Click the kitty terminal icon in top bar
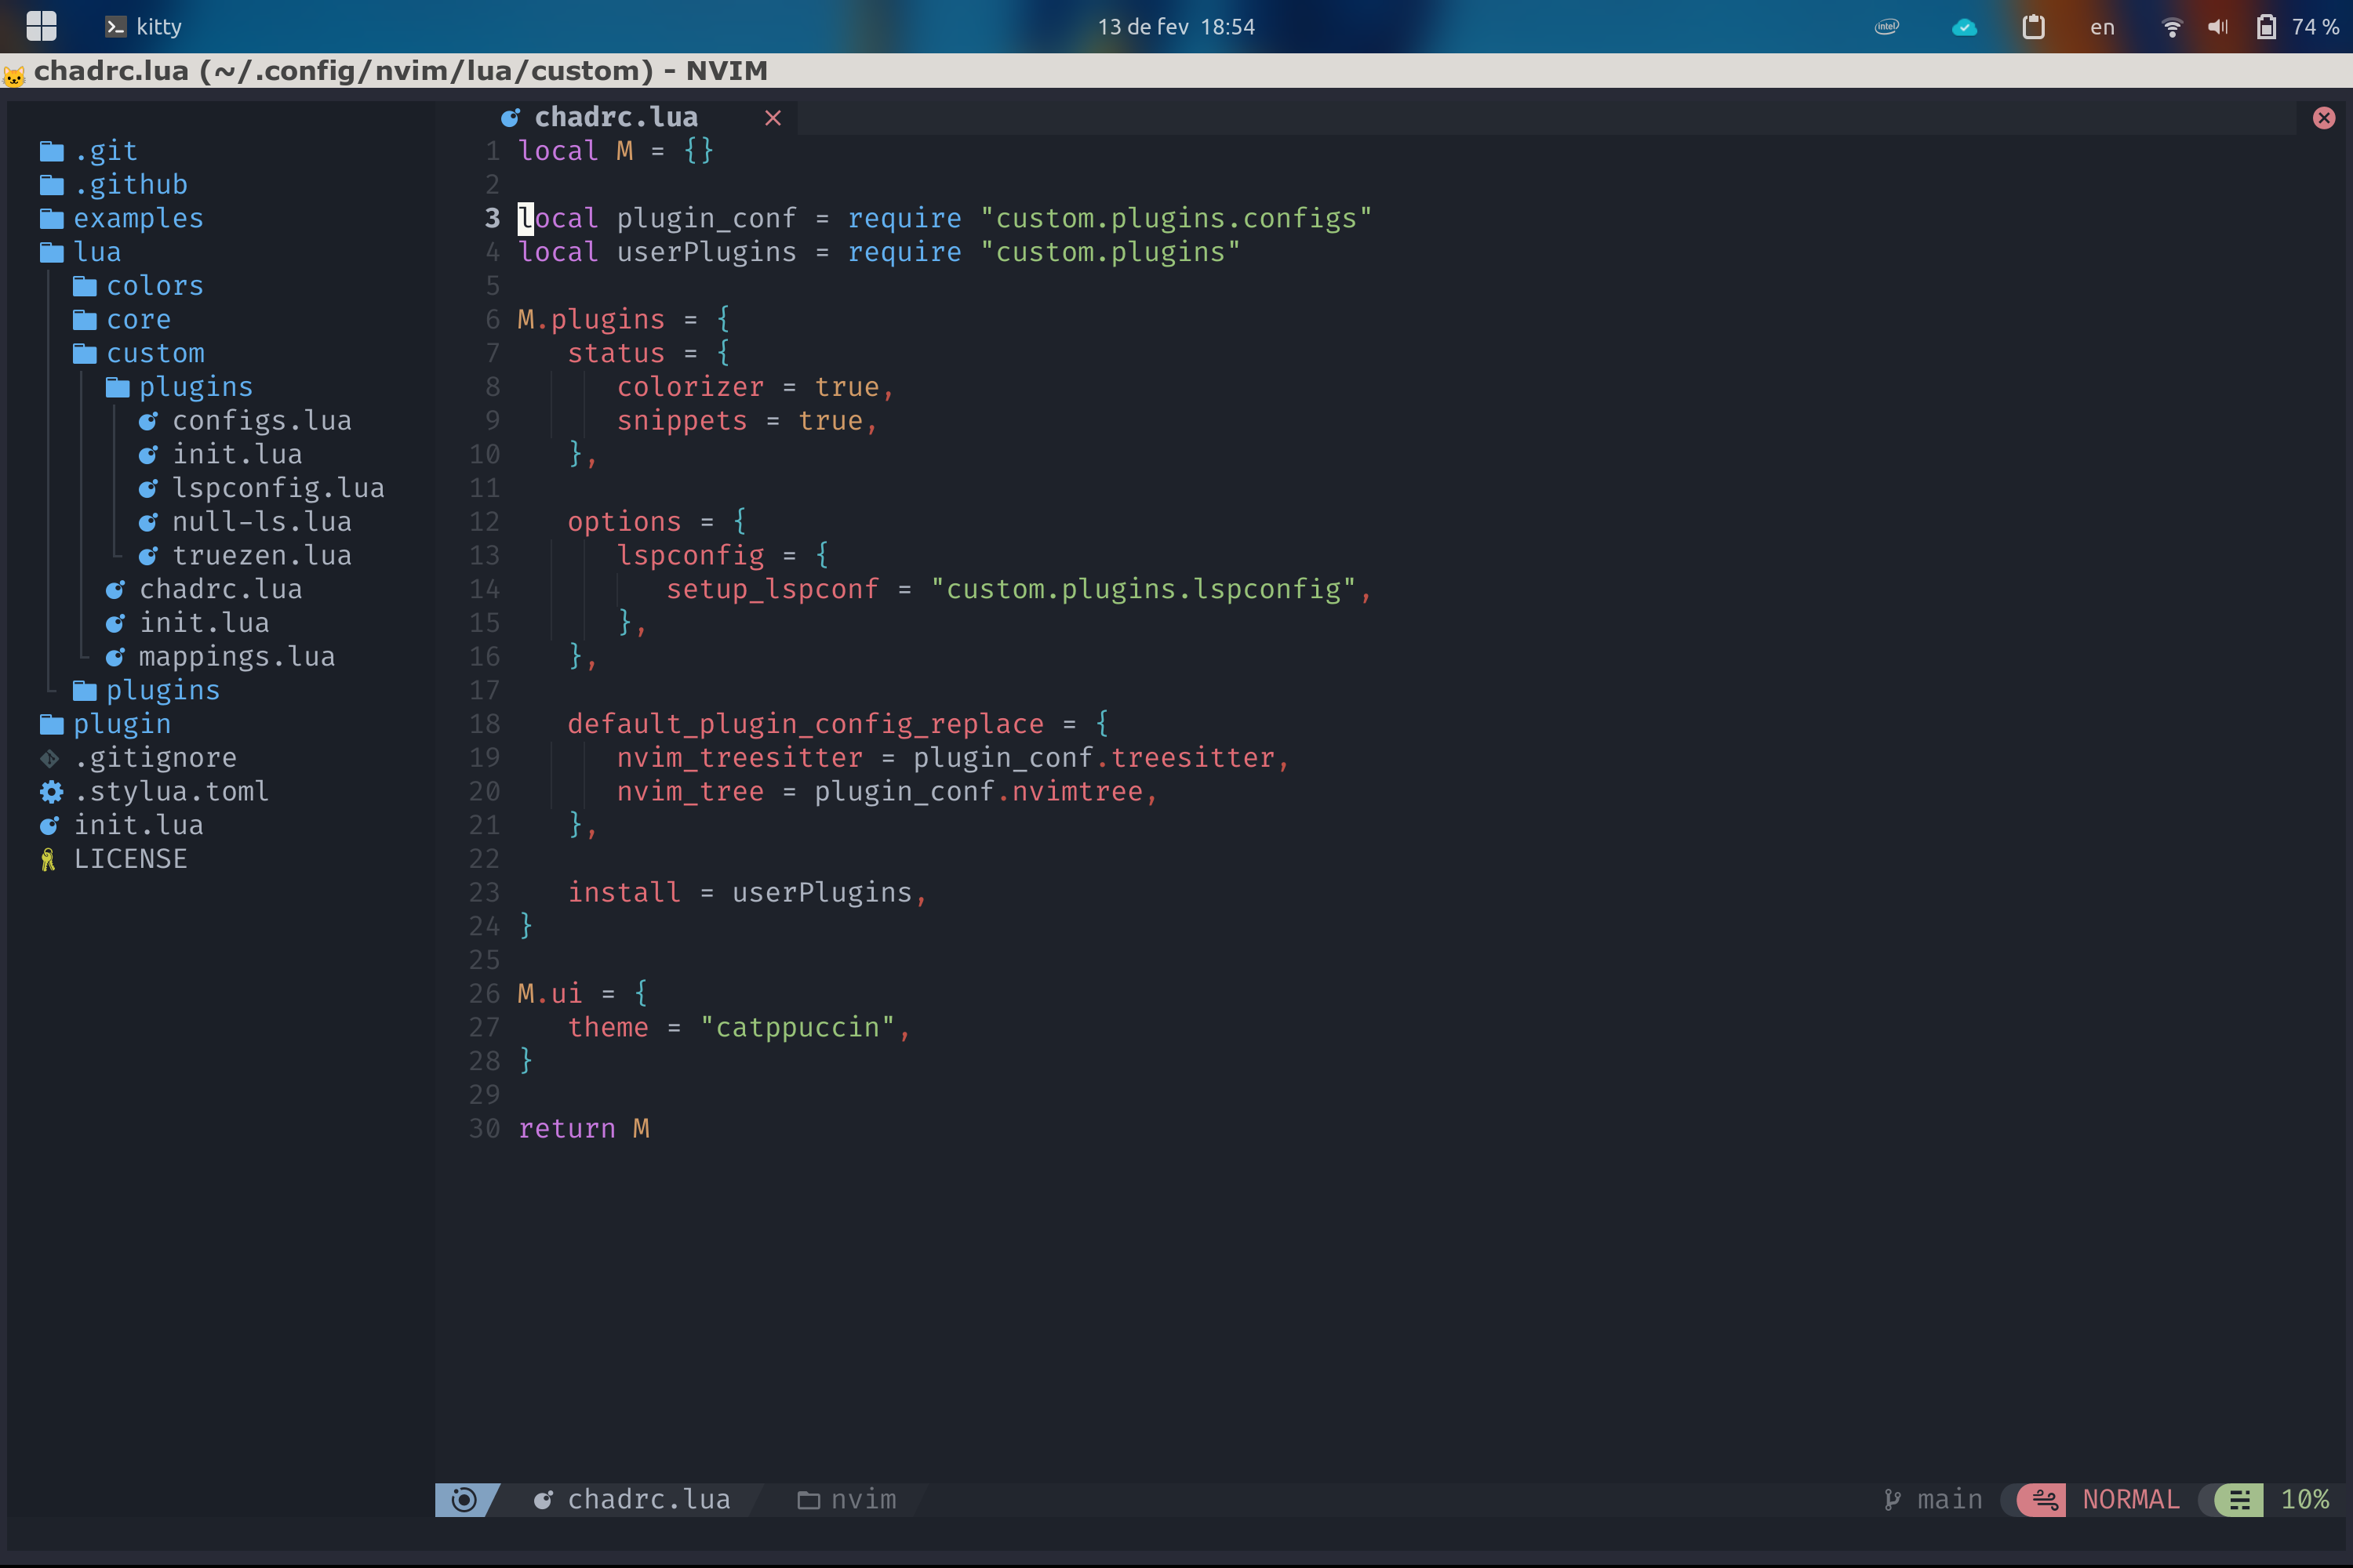2353x1568 pixels. (117, 26)
